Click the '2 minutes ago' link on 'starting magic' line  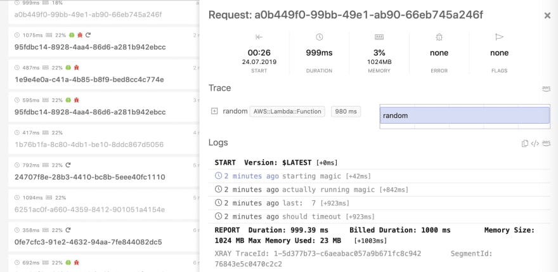251,176
